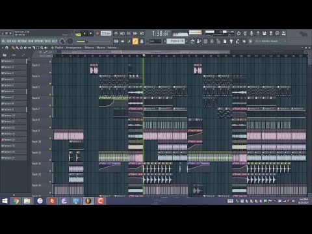Click the plus button right of Pattern 16
Viewport: 312px width, 234px height.
187,41
